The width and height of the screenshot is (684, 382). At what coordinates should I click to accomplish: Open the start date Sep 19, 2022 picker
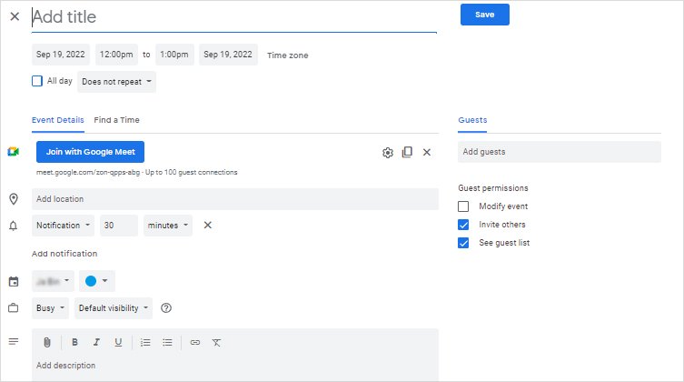[61, 55]
